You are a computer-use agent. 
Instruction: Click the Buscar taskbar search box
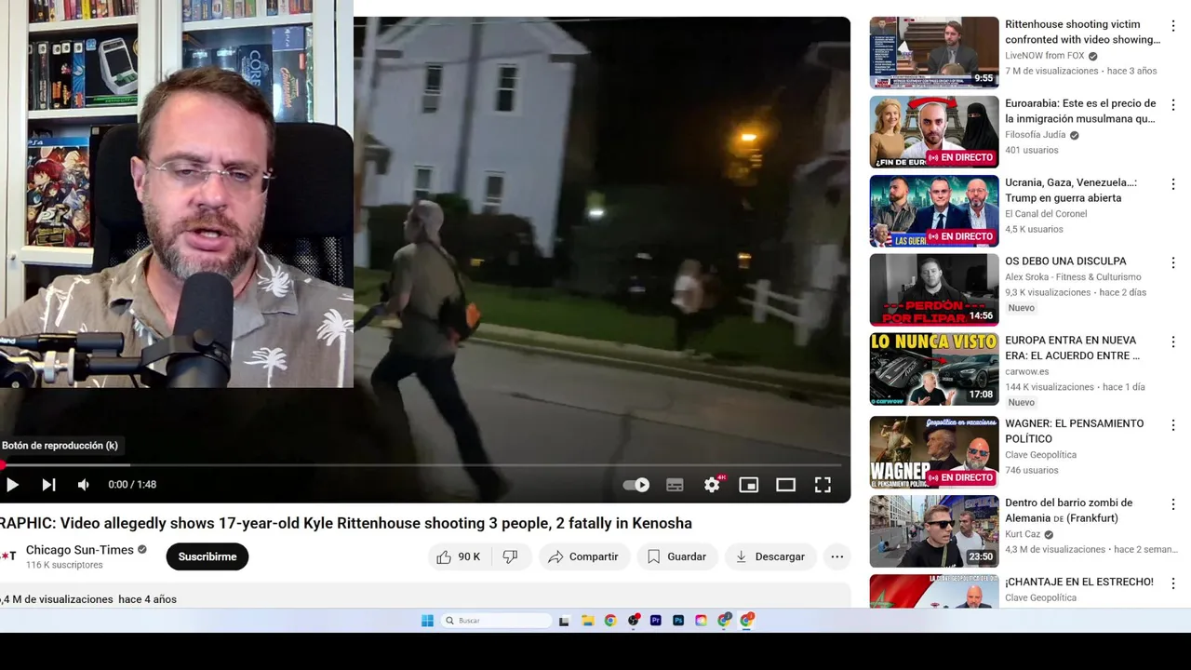pos(496,621)
